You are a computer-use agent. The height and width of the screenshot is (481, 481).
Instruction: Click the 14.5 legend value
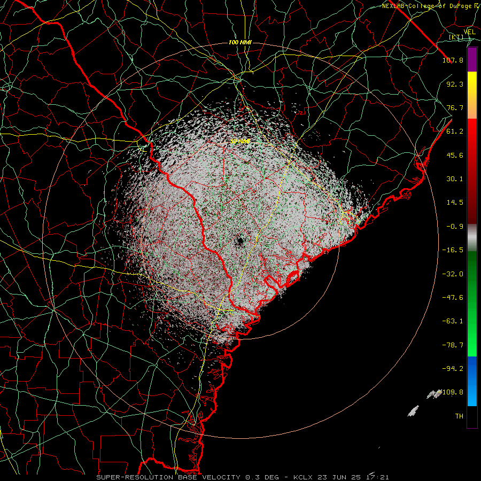coord(455,203)
